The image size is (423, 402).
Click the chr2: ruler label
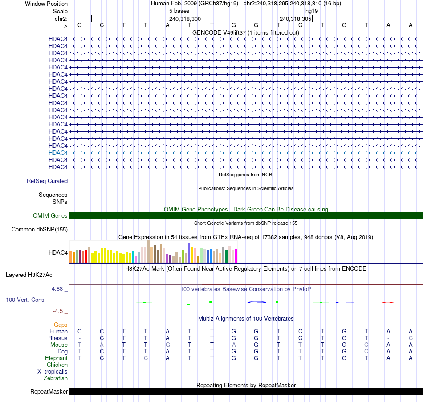pos(61,19)
